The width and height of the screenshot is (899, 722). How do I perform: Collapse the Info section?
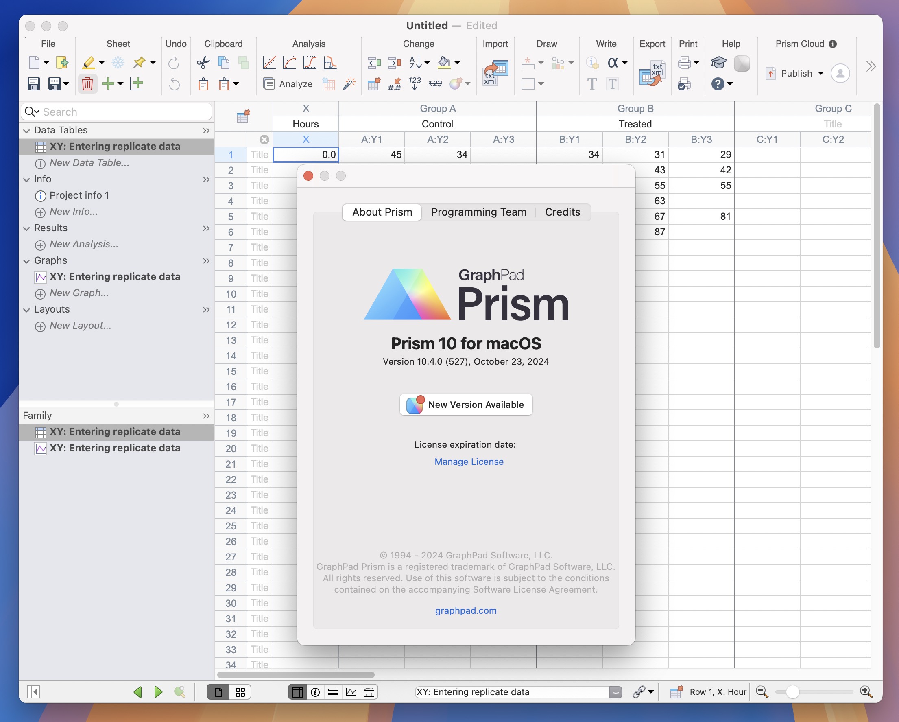pyautogui.click(x=27, y=179)
